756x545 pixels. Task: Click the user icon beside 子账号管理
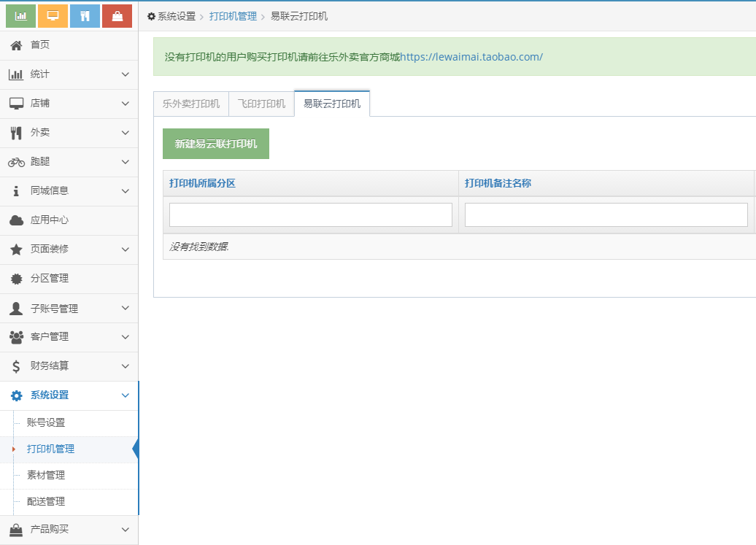coord(16,309)
